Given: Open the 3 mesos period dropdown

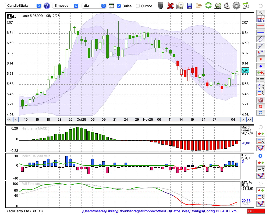Looking at the screenshot, I should tap(66, 6).
